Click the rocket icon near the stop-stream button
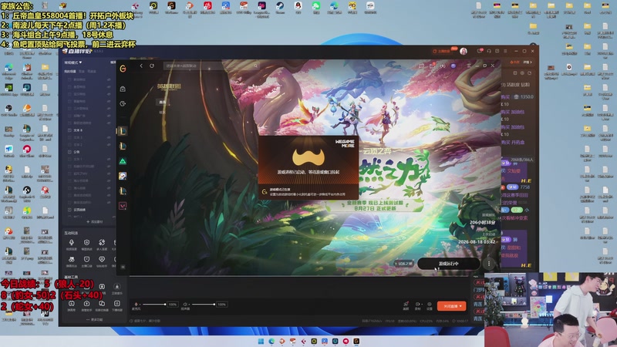The height and width of the screenshot is (347, 617). (406, 305)
